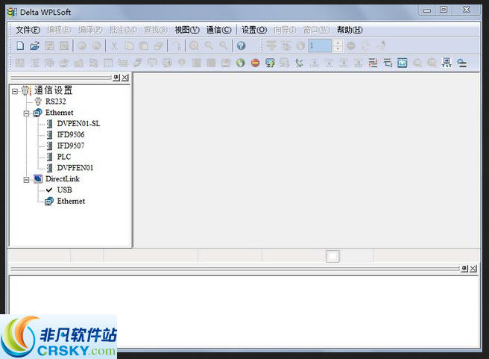Click the small white box in status bar
The width and height of the screenshot is (489, 359).
click(332, 256)
